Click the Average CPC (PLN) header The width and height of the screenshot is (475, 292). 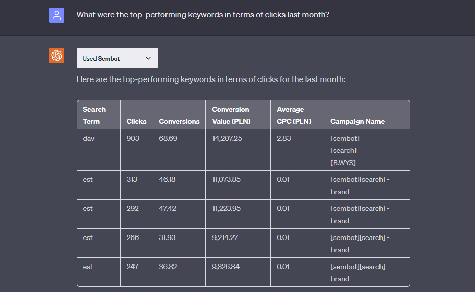pos(294,115)
